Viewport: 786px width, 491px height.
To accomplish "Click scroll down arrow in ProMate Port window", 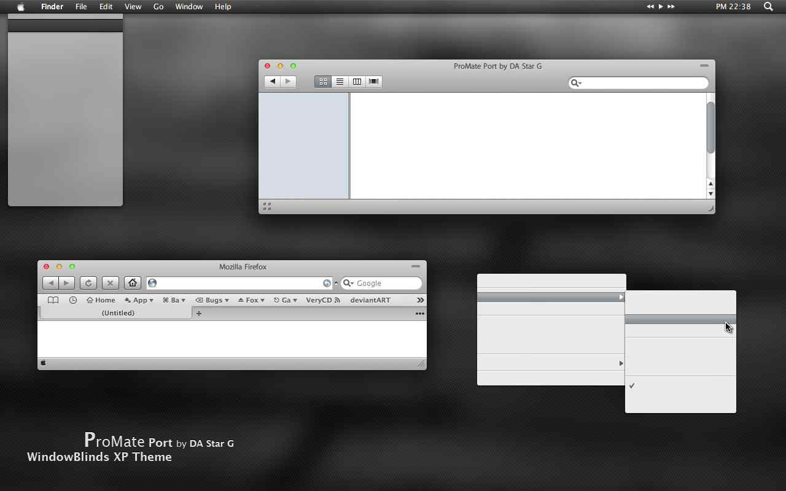I will coord(710,193).
